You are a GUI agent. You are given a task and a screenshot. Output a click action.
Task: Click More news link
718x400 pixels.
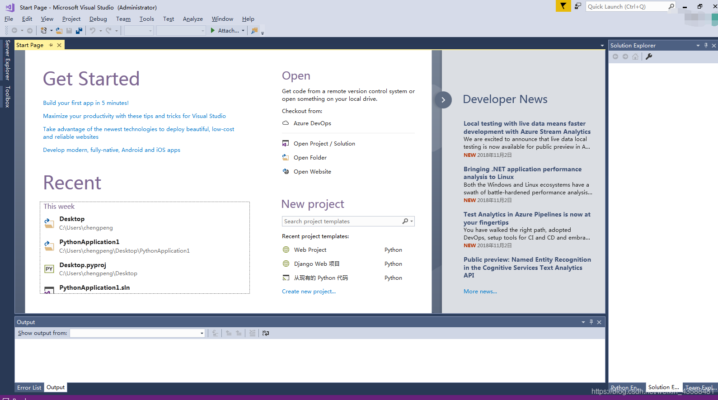[480, 291]
